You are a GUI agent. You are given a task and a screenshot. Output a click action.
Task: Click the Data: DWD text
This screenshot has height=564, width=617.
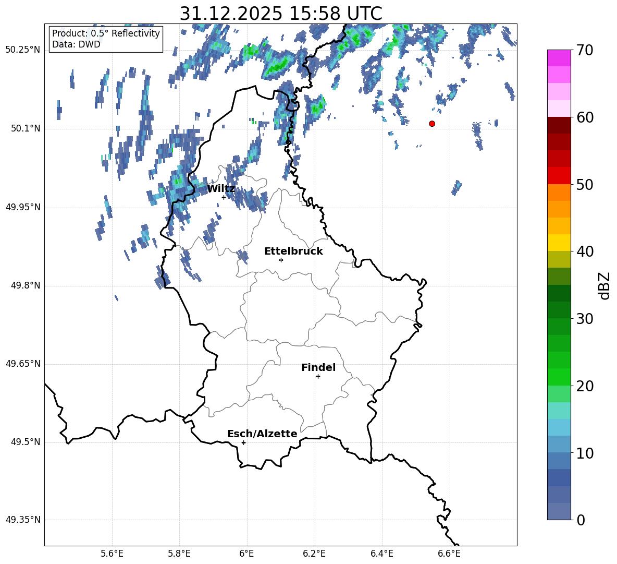pyautogui.click(x=76, y=44)
